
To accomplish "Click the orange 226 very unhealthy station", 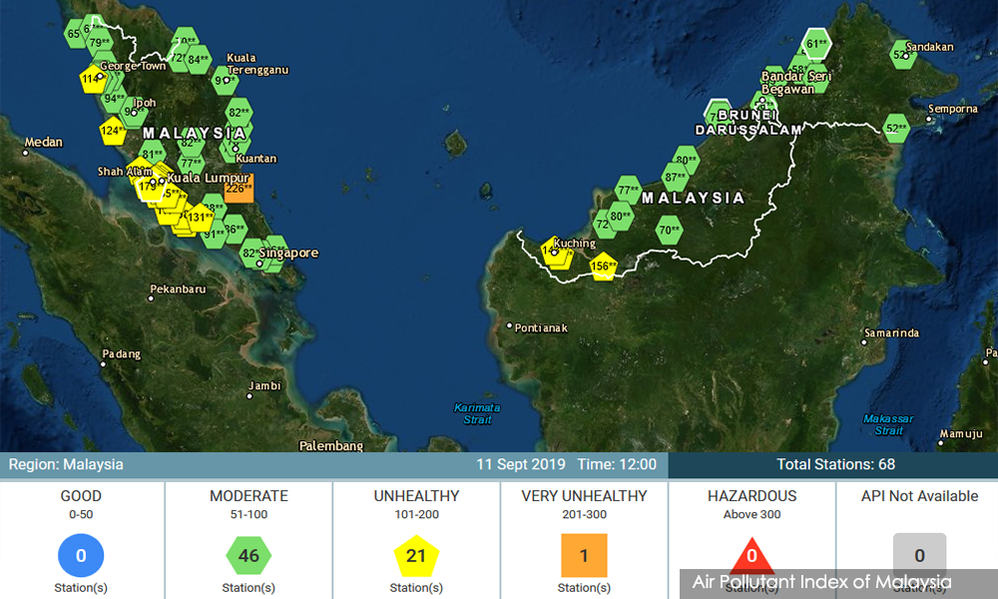I will click(239, 189).
